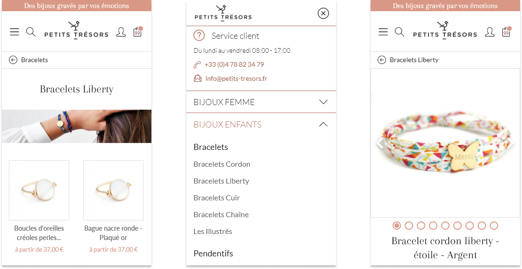Viewport: 522px width, 269px height.
Task: Select the first (active) carousel dot
Action: point(397,226)
